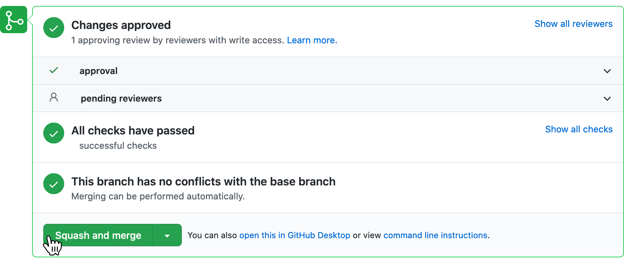View the command line instructions link
The width and height of the screenshot is (624, 264).
435,235
